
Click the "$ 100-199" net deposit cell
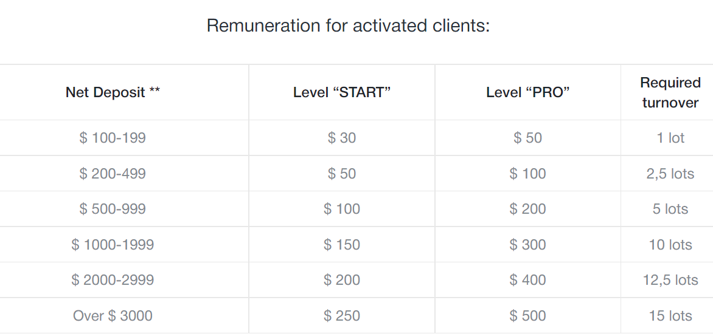[x=113, y=138]
